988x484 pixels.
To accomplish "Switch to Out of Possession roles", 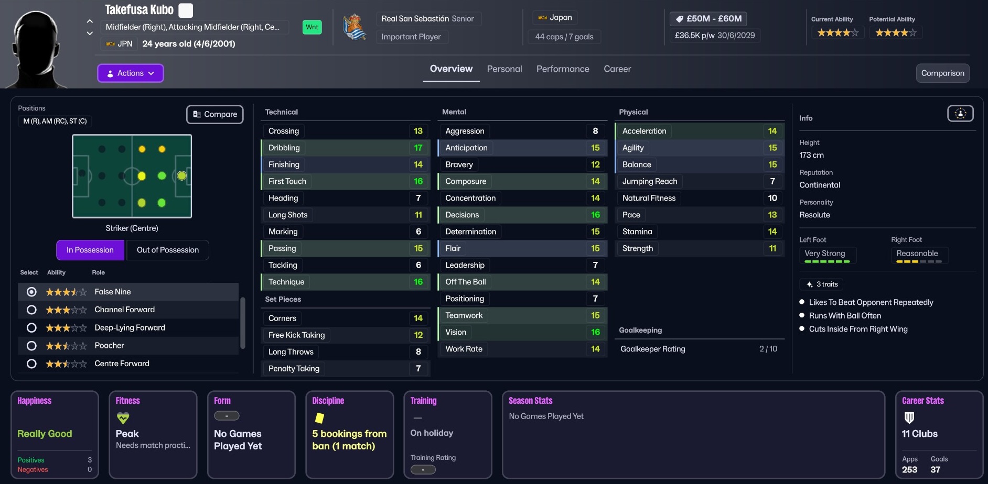I will coord(168,250).
